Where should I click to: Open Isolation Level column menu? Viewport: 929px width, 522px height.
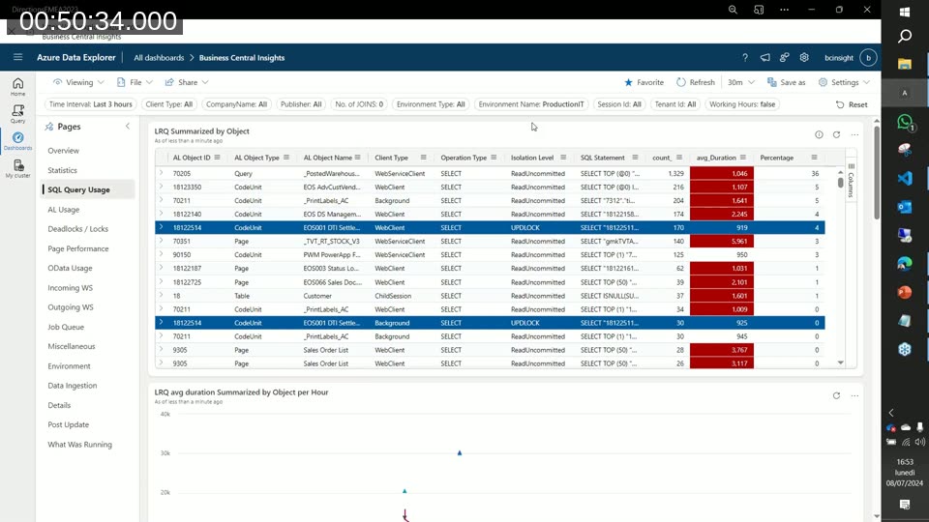coord(563,158)
